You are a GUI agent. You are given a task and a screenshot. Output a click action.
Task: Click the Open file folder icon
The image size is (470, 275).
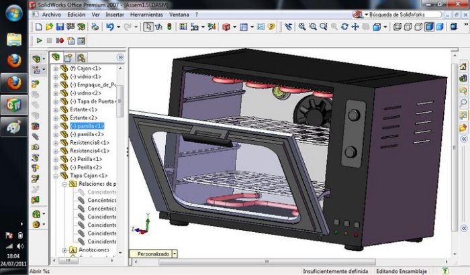pyautogui.click(x=49, y=27)
